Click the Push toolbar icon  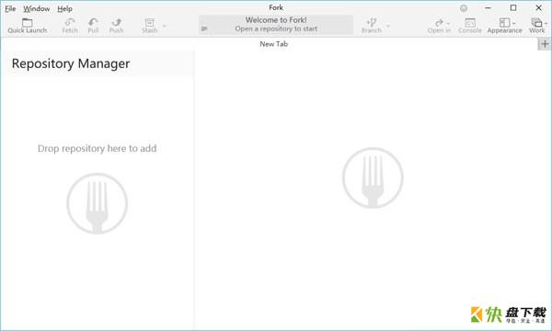pyautogui.click(x=116, y=22)
